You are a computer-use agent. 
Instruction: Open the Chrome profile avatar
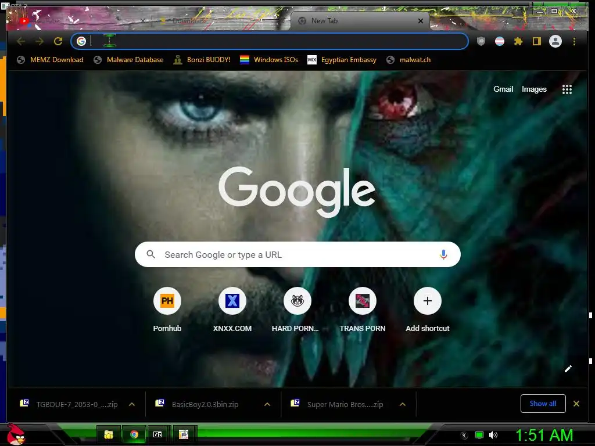pyautogui.click(x=555, y=41)
